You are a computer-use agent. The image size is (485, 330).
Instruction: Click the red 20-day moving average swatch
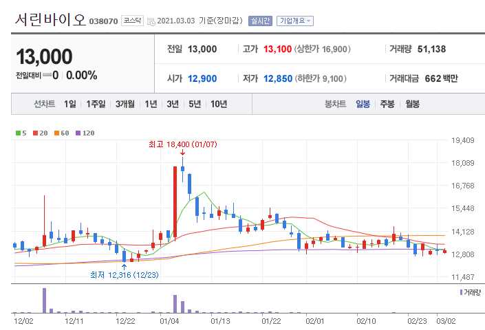36,133
